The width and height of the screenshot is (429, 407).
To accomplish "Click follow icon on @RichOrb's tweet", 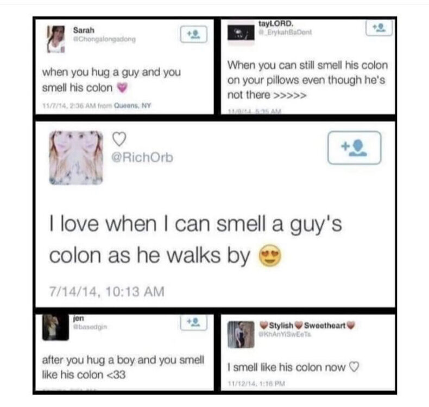I will coord(354,148).
